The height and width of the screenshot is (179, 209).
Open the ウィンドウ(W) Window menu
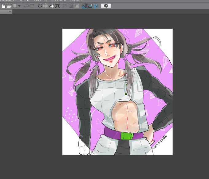tap(59, 1)
